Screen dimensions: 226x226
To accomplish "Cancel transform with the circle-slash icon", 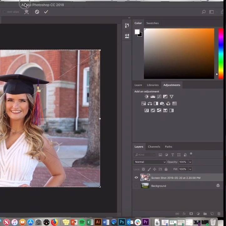I will pyautogui.click(x=37, y=12).
